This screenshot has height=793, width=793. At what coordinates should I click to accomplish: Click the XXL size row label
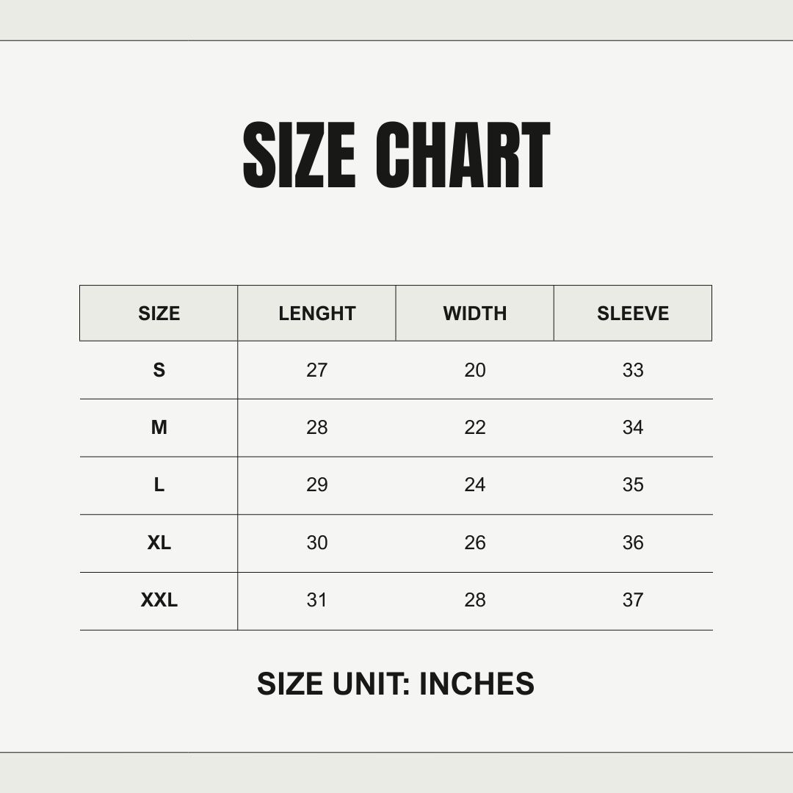tap(159, 600)
